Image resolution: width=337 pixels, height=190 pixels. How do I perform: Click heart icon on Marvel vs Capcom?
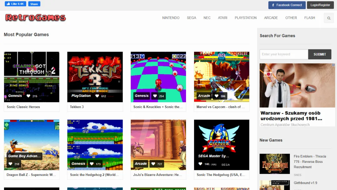point(217,96)
